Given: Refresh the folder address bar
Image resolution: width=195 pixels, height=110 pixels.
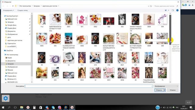Looking at the screenshot, I should tap(151, 6).
